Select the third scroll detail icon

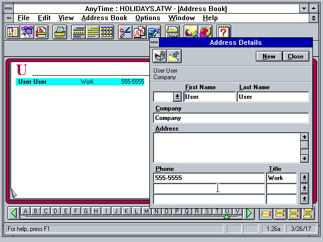[x=294, y=214]
